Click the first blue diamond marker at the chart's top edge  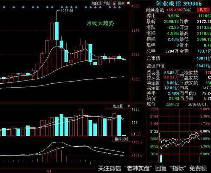(4, 7)
